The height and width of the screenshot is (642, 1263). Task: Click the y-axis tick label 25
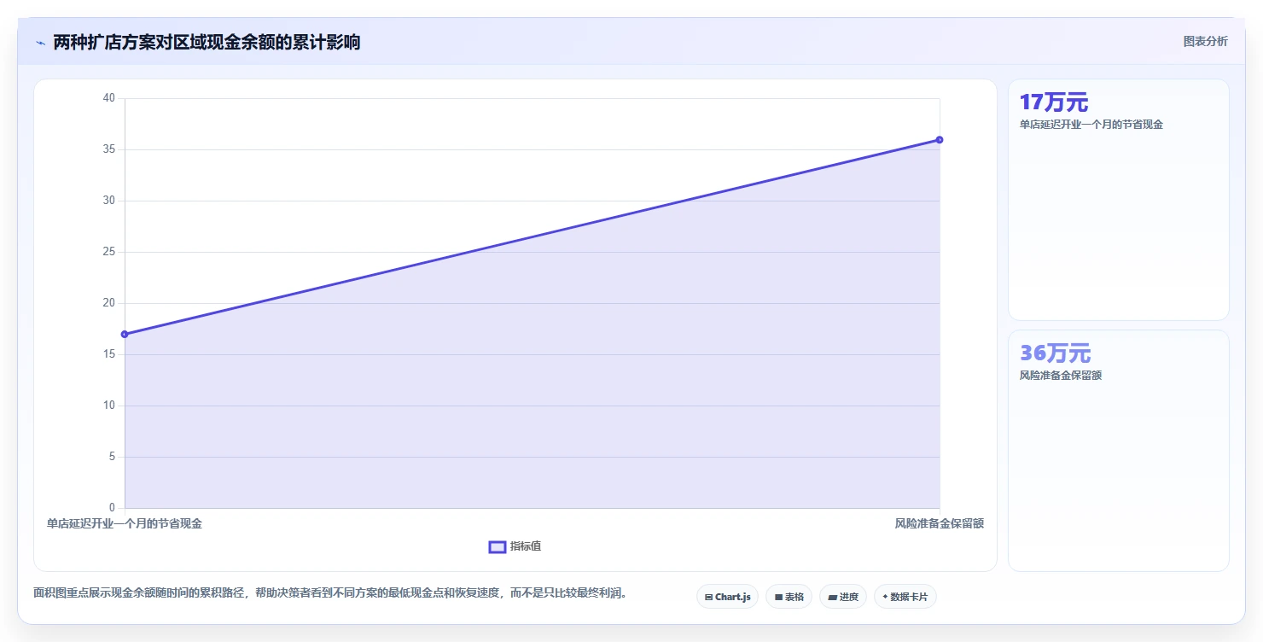tap(108, 252)
